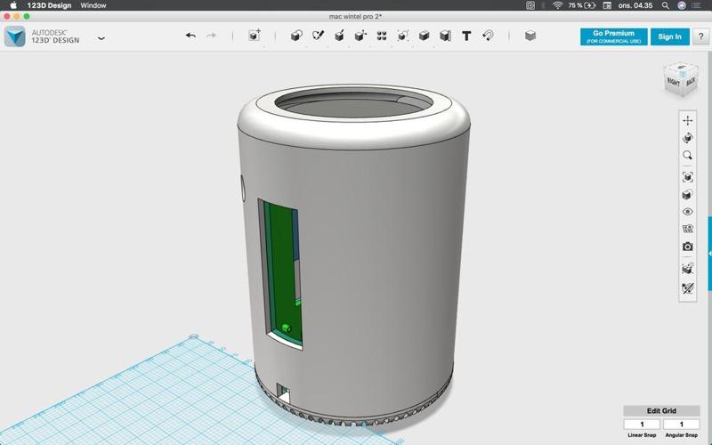Screen dimensions: 712x445
Task: Open the Window menu
Action: 93,5
